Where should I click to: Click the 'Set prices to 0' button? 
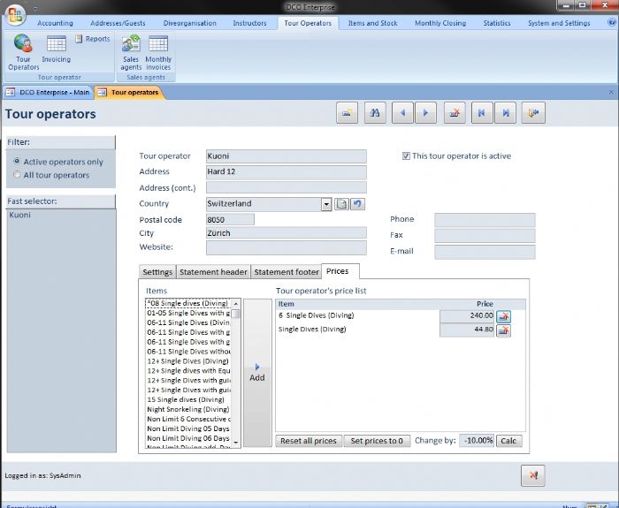pyautogui.click(x=377, y=441)
